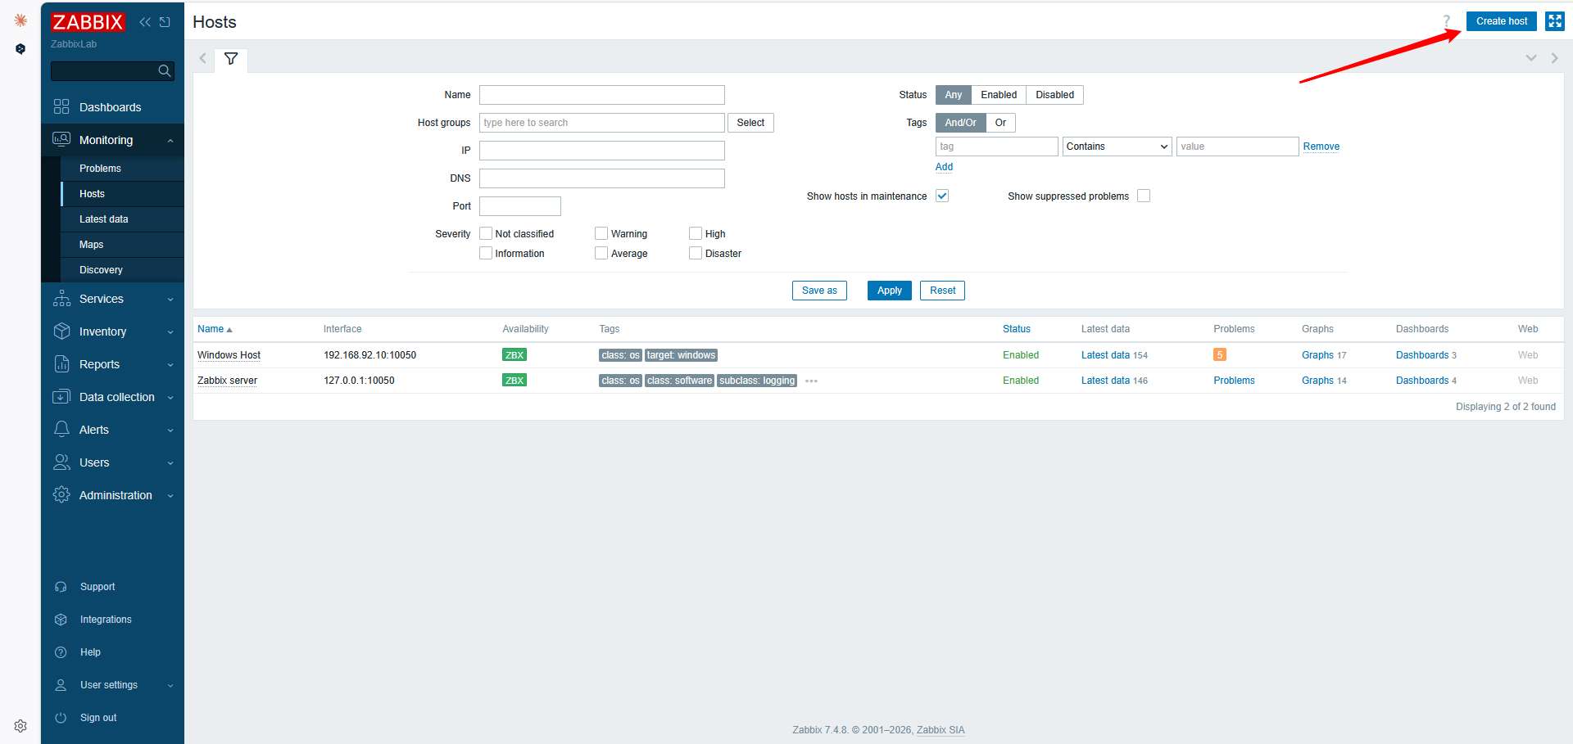Open Problems under Monitoring
The height and width of the screenshot is (744, 1573).
tap(100, 169)
